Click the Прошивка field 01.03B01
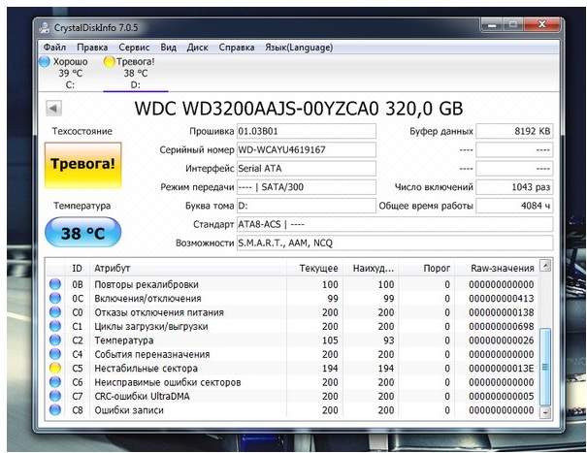This screenshot has height=453, width=587. [x=307, y=131]
